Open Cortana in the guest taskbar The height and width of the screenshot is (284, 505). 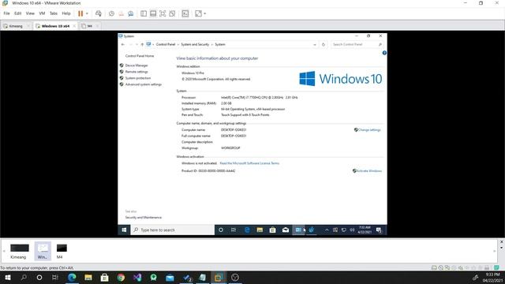221,230
